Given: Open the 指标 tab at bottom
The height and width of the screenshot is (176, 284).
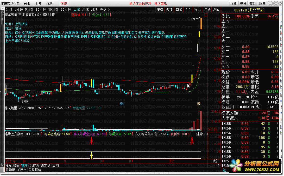Looking at the screenshot, I should [8, 165].
